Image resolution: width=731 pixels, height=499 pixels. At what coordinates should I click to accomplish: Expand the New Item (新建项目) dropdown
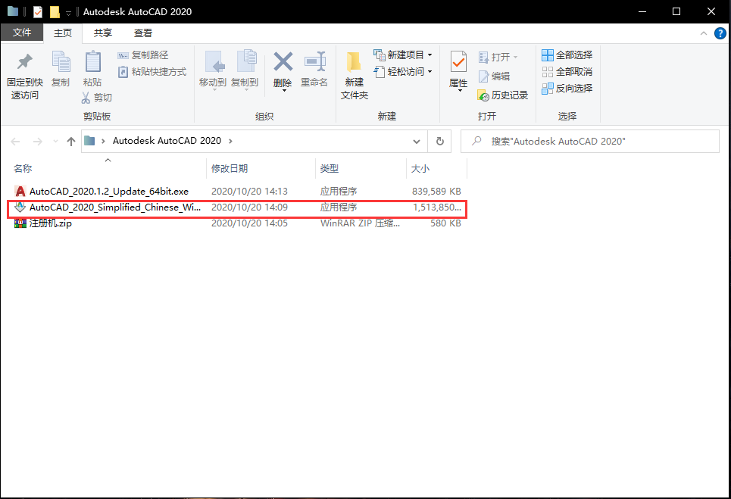[x=430, y=55]
